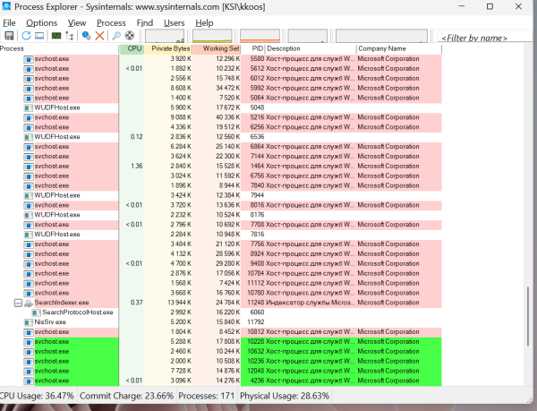Click the Private Bytes value 13 944 K

(x=179, y=303)
